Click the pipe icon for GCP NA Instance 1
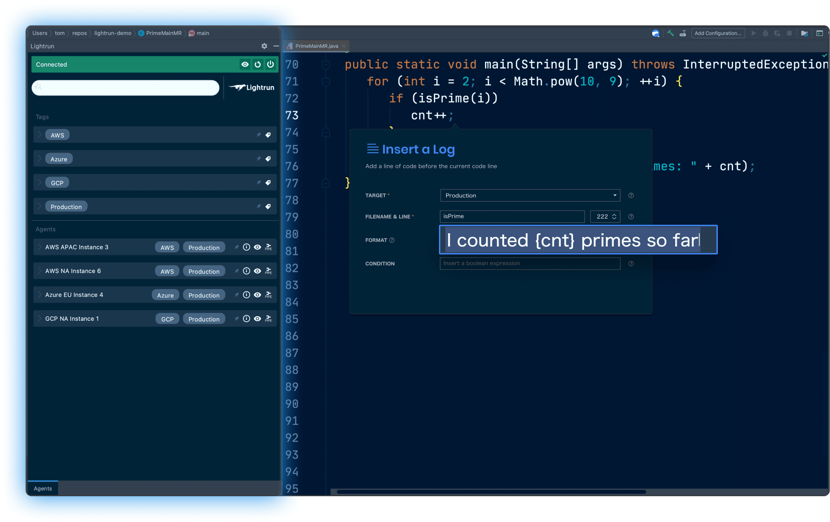The width and height of the screenshot is (830, 522). tap(268, 319)
